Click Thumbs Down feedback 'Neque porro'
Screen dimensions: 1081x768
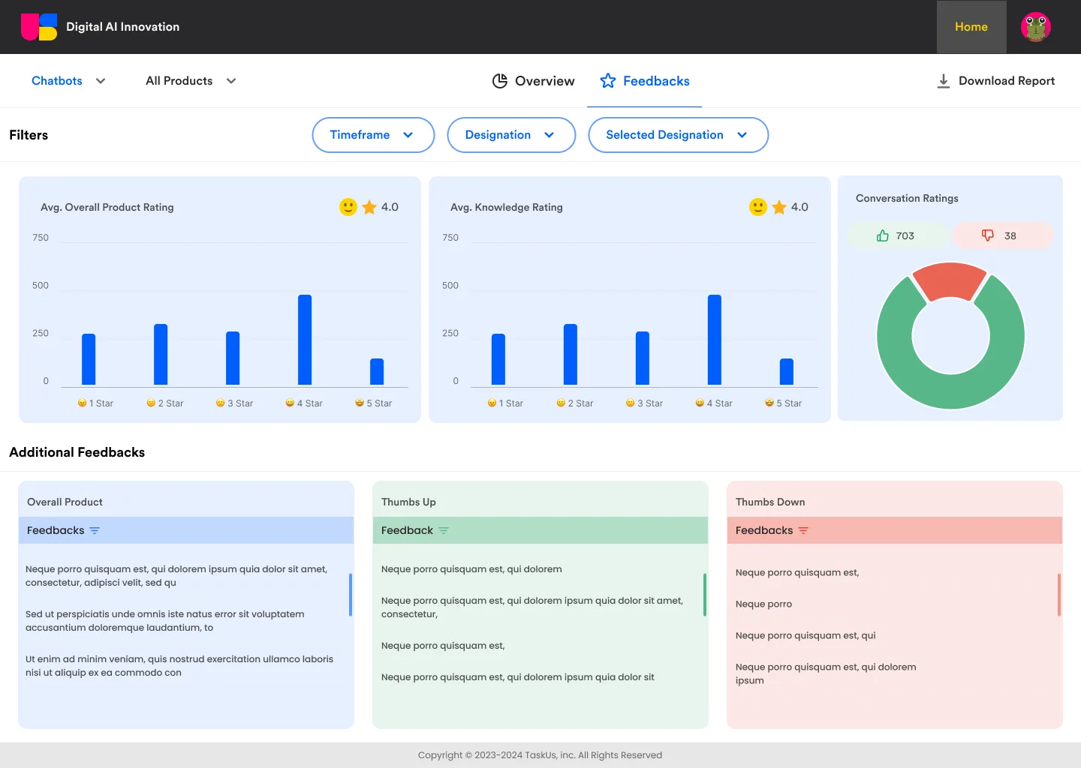coord(763,604)
